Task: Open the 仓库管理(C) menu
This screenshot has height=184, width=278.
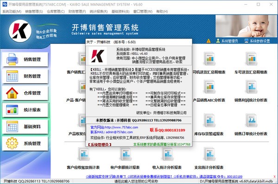Action: tap(56, 12)
